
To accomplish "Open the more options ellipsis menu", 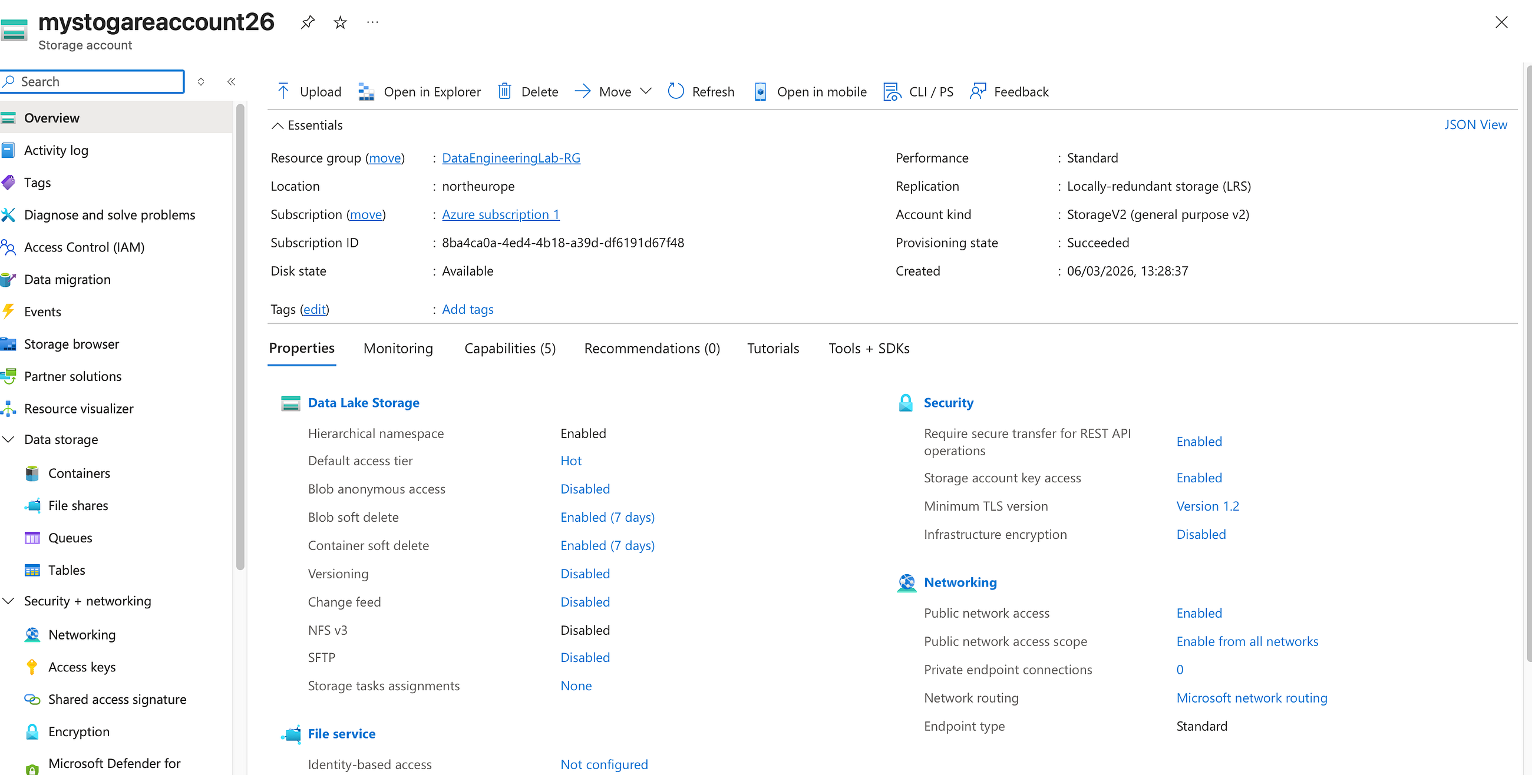I will click(372, 22).
